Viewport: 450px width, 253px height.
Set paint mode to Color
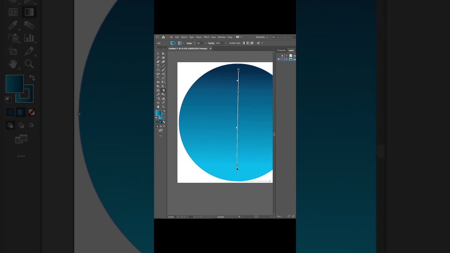(157, 122)
